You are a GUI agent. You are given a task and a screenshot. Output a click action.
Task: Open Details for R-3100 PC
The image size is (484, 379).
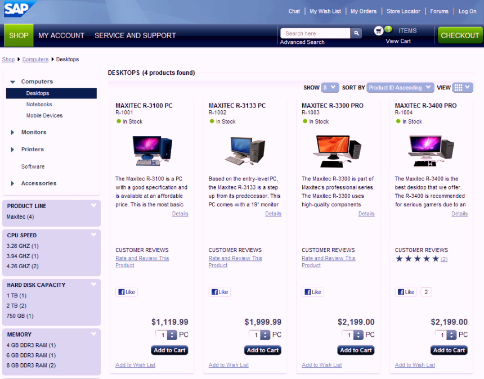point(180,214)
